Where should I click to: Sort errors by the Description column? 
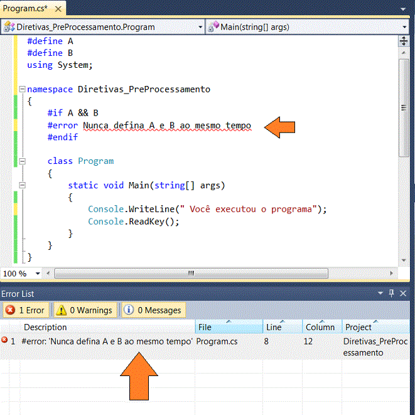coord(107,327)
